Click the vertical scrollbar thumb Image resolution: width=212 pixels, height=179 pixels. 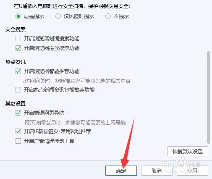[209, 97]
